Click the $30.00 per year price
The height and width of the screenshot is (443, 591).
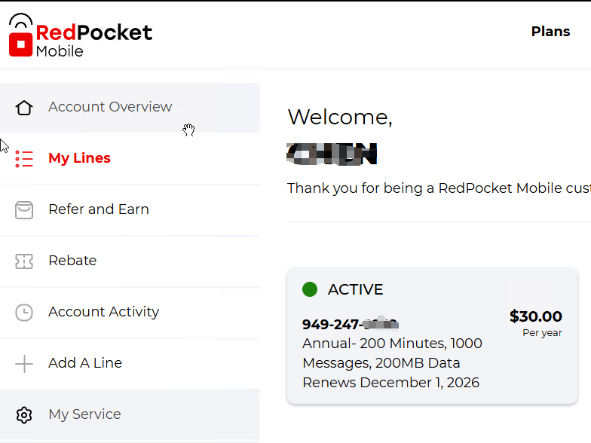point(535,317)
